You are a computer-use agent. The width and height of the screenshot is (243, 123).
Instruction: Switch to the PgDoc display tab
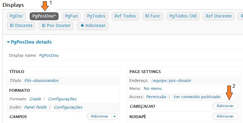(16, 16)
